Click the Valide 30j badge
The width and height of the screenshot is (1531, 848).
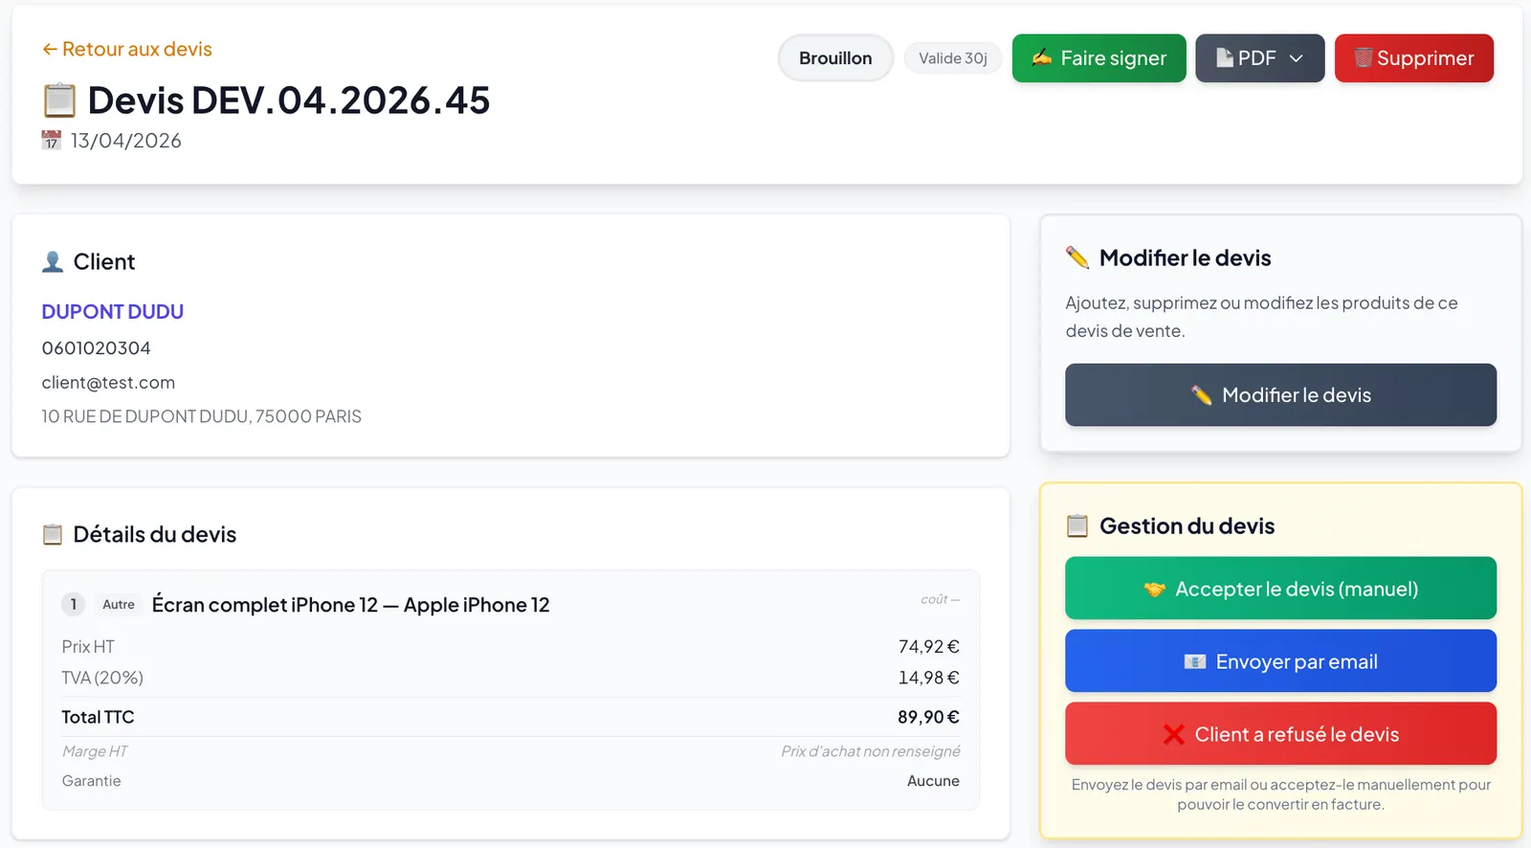click(952, 58)
